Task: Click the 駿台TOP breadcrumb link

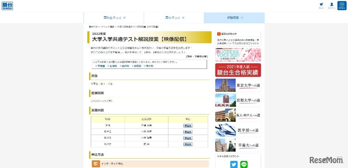Action: tap(93, 27)
